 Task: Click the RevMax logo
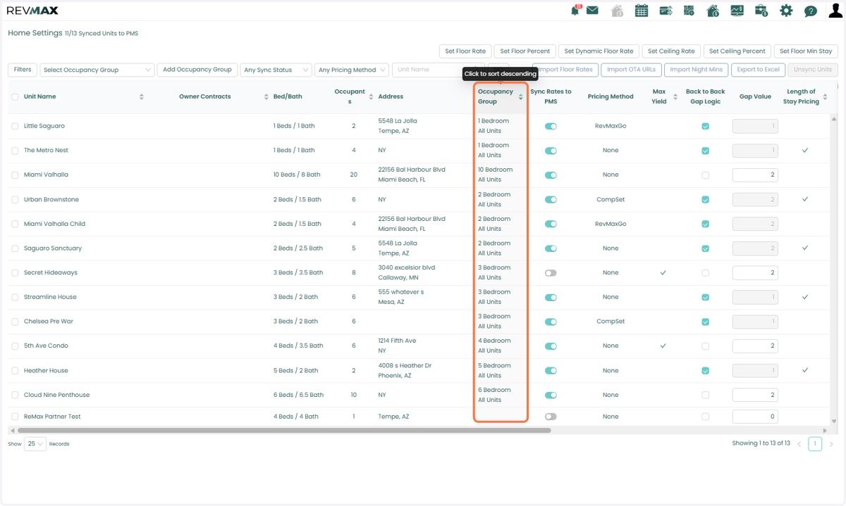(x=32, y=11)
